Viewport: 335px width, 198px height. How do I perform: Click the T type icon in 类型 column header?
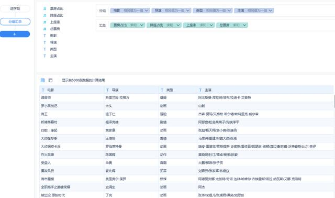coord(162,90)
